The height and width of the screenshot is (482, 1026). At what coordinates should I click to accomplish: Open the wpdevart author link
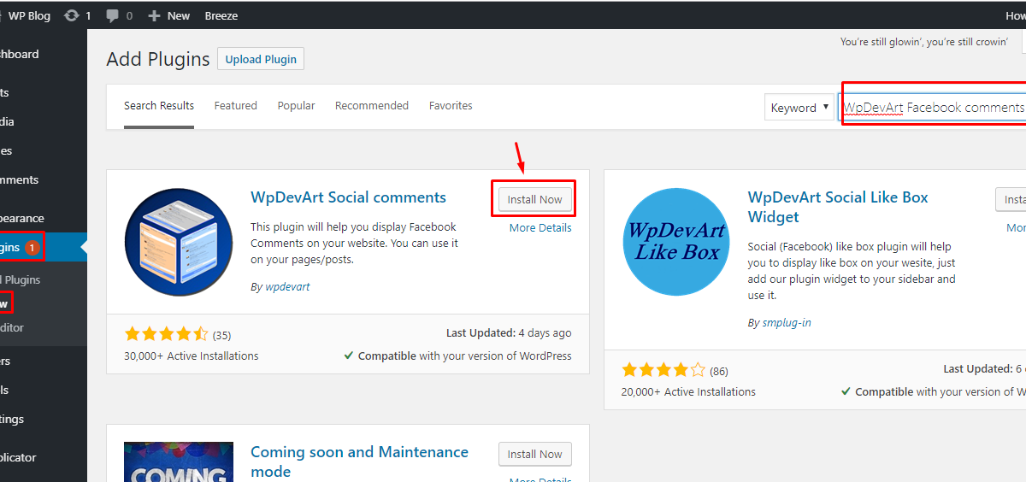tap(287, 287)
